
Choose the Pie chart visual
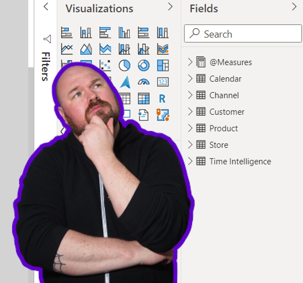(124, 65)
